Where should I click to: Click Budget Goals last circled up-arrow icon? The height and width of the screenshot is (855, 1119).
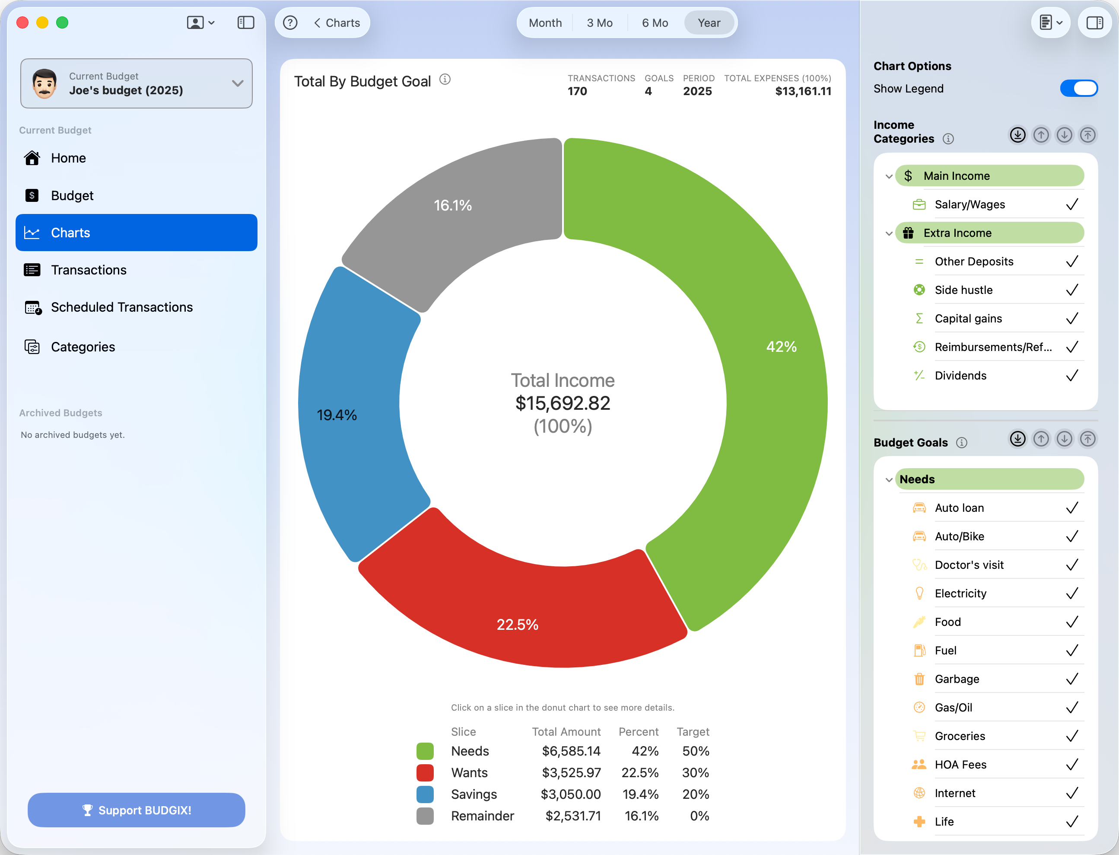1087,439
